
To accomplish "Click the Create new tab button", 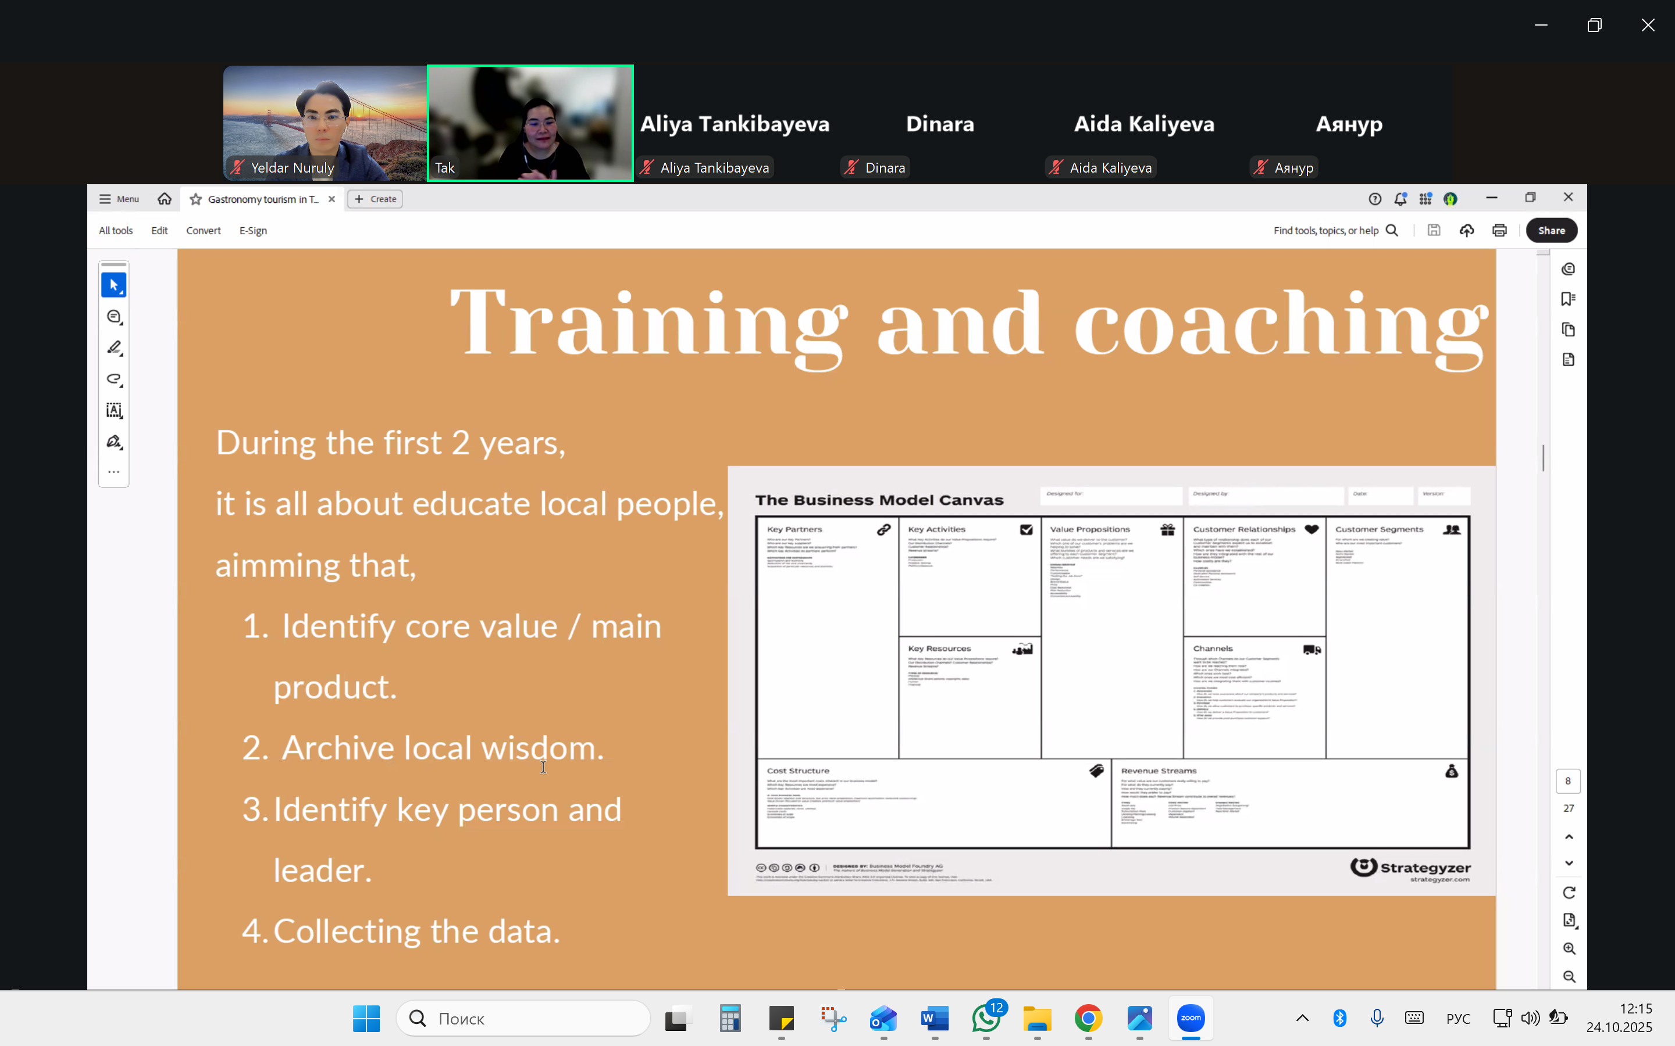I will pyautogui.click(x=375, y=199).
